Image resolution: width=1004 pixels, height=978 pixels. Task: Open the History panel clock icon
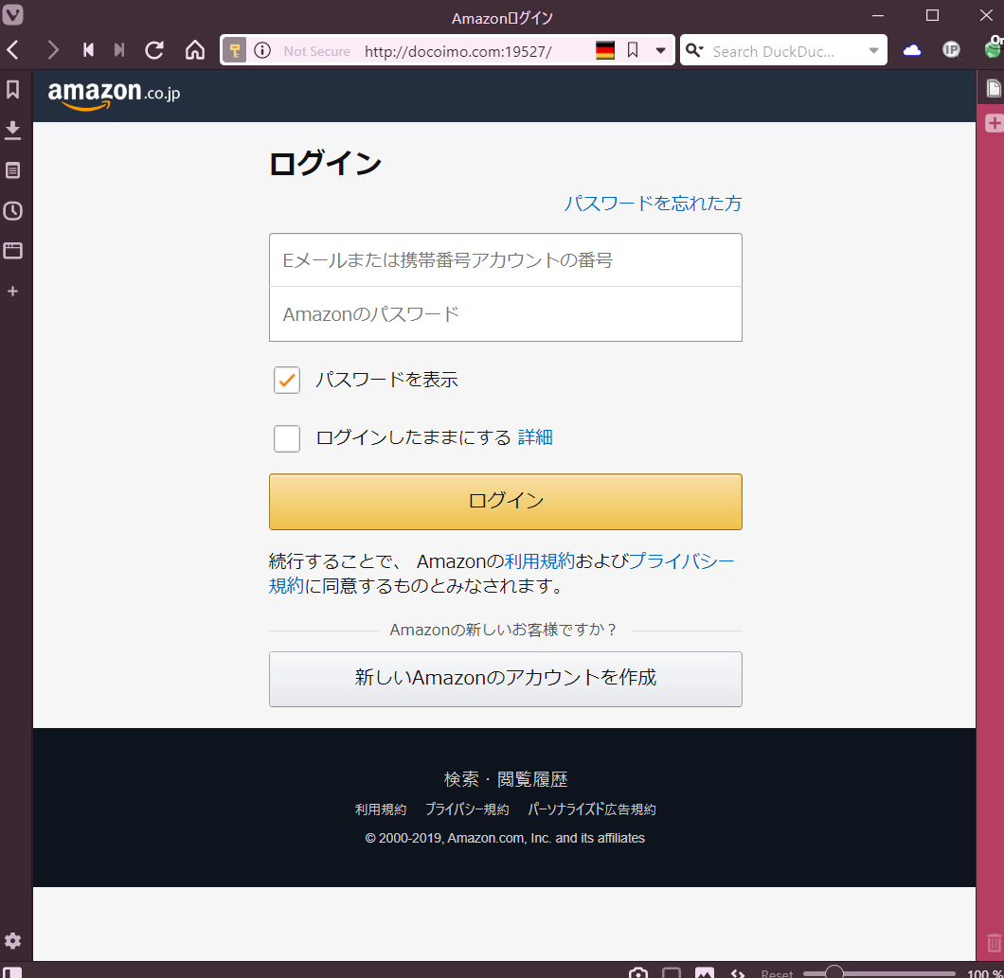click(13, 210)
